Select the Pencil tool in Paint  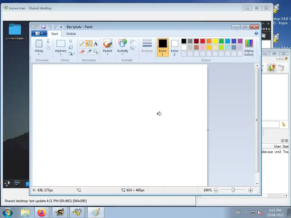tap(82, 43)
